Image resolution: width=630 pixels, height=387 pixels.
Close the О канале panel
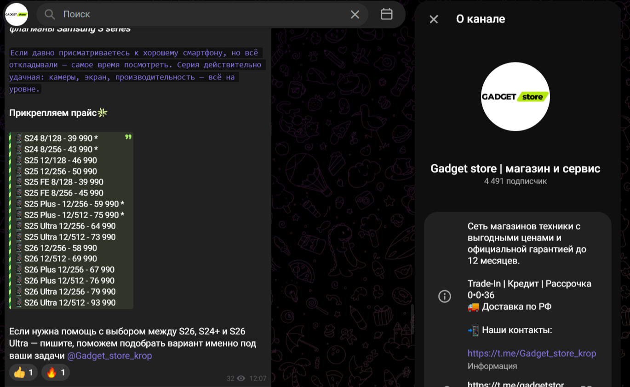[x=434, y=19]
